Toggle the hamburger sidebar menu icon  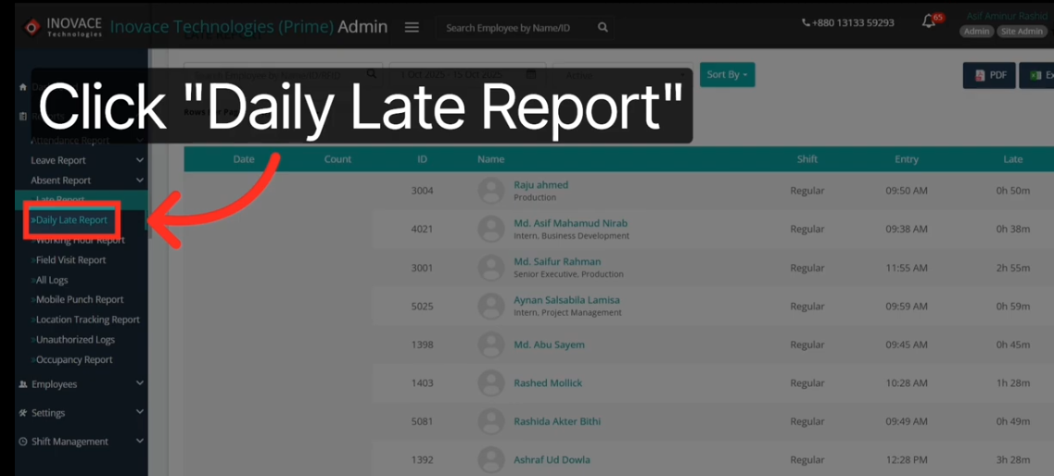coord(413,28)
